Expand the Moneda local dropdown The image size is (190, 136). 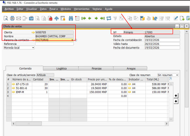point(33,48)
